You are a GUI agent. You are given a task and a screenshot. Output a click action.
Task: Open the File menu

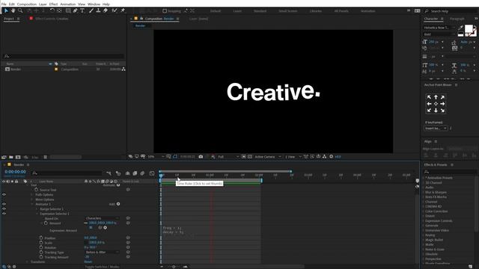point(4,4)
